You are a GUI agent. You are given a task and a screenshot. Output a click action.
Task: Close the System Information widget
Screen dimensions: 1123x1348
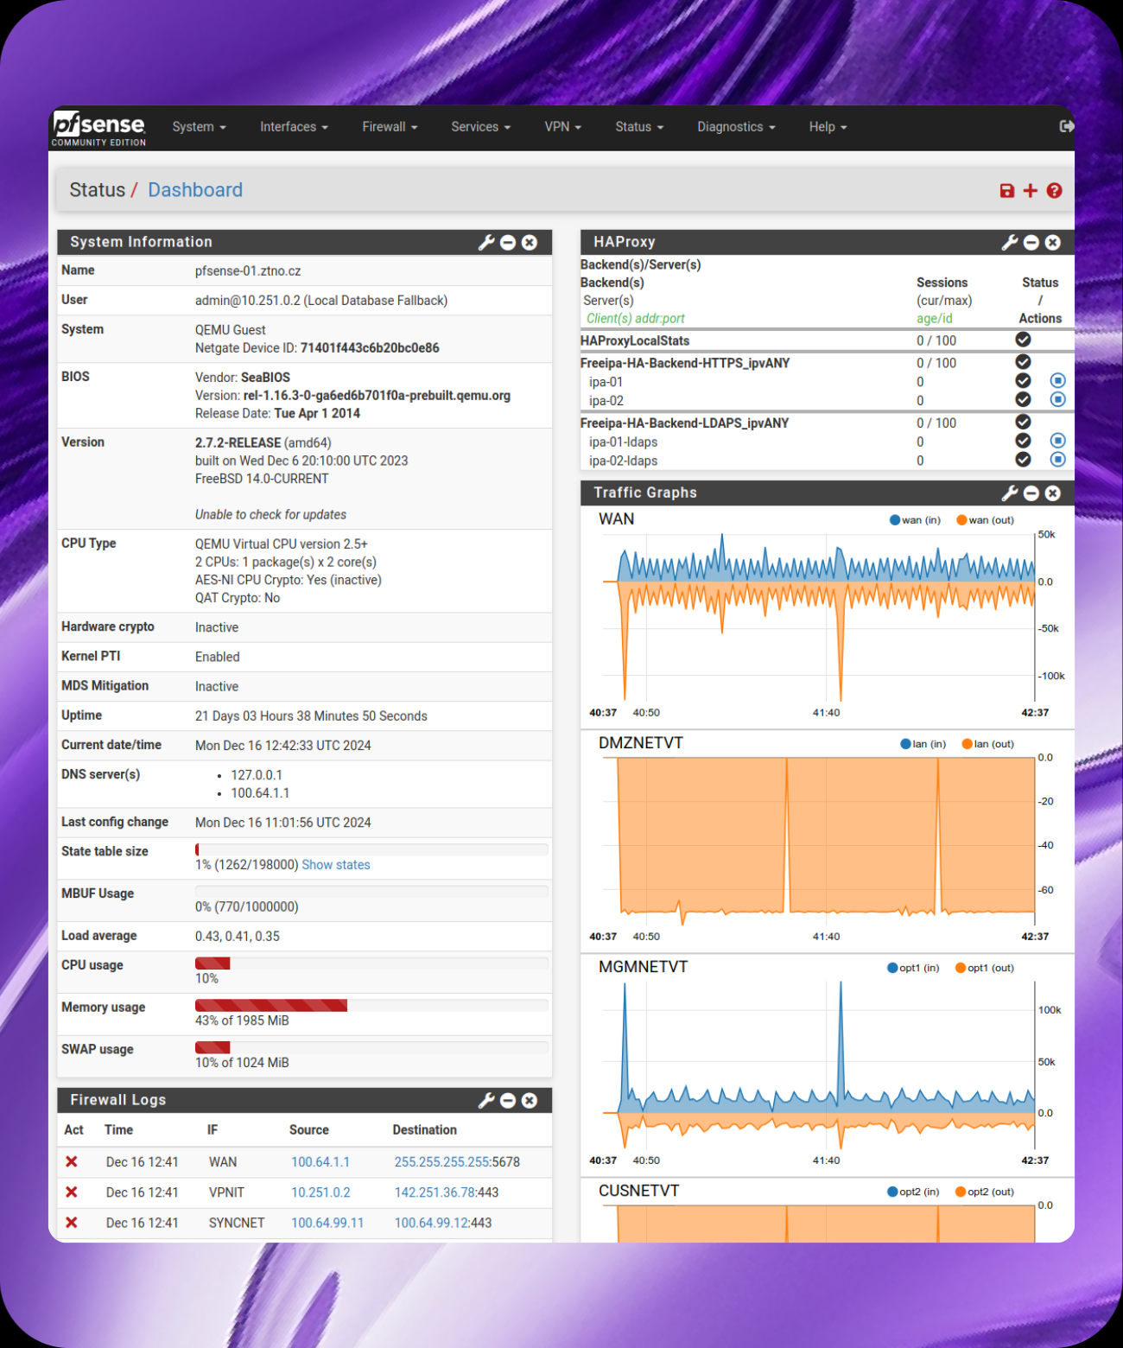pyautogui.click(x=530, y=243)
